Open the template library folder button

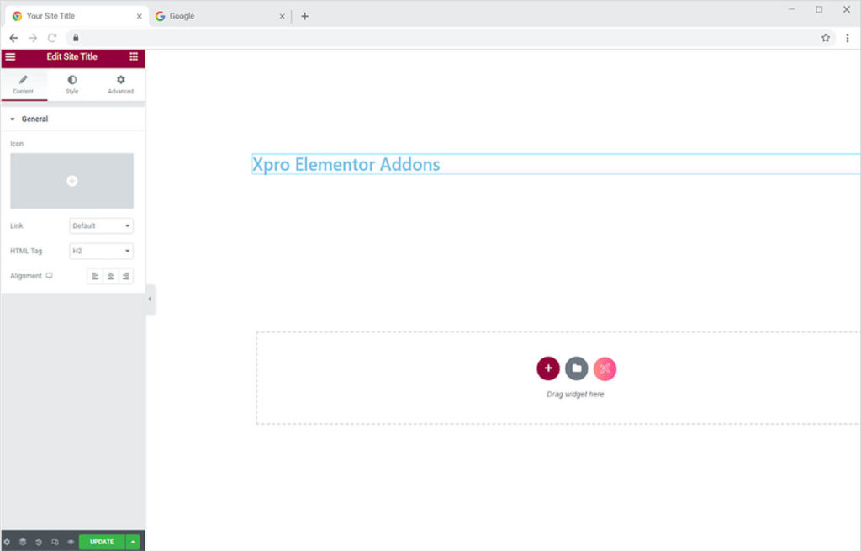point(577,368)
